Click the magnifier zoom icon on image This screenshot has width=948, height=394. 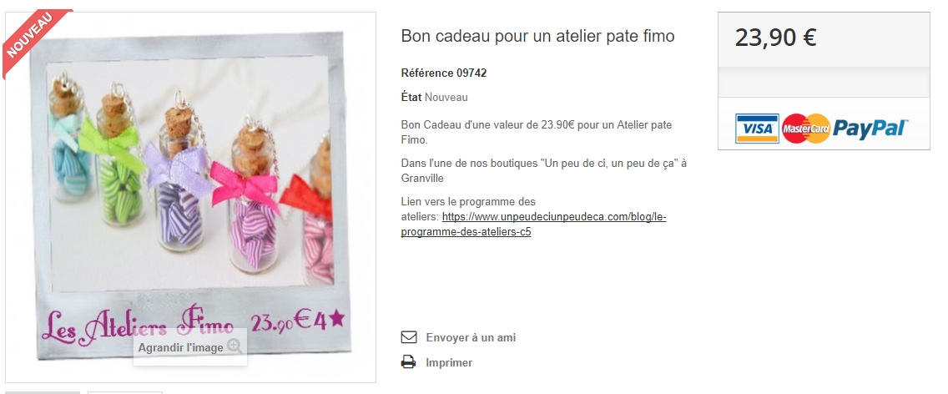(x=234, y=346)
